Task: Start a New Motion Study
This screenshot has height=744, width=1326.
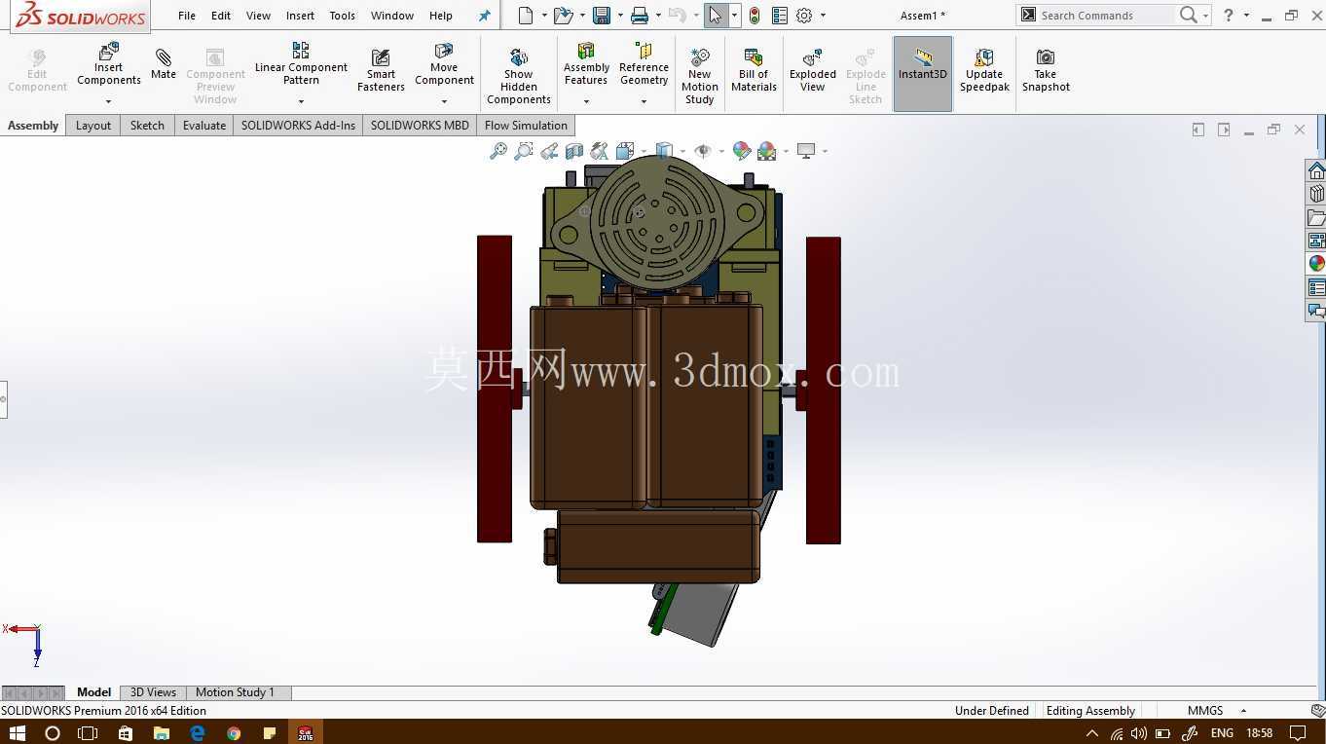Action: click(x=699, y=76)
